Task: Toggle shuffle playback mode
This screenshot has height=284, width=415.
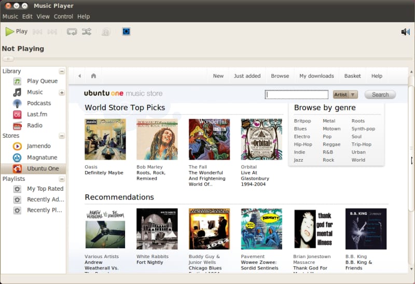Action: point(87,32)
